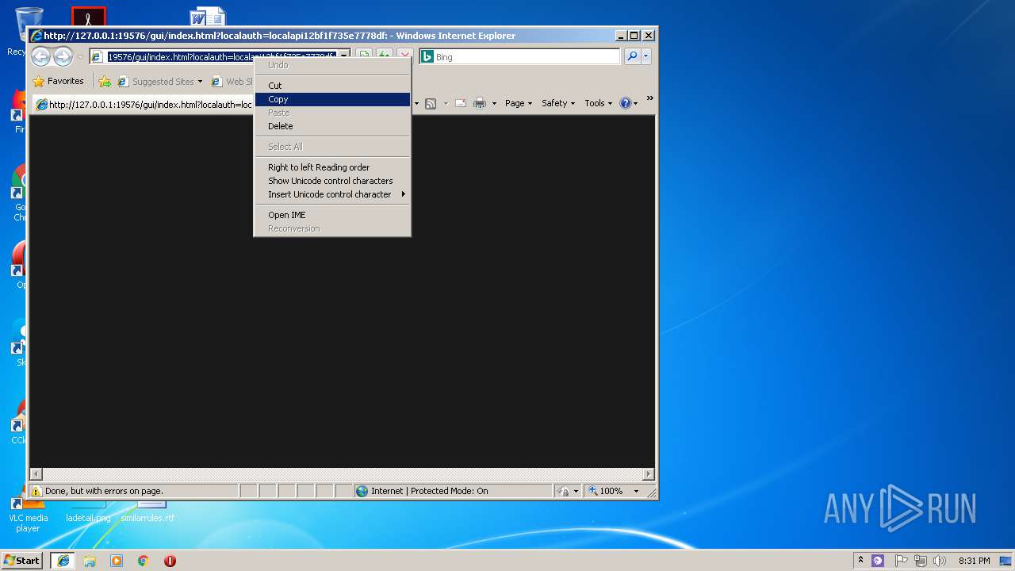
Task: Click the network tray icon
Action: tap(921, 561)
